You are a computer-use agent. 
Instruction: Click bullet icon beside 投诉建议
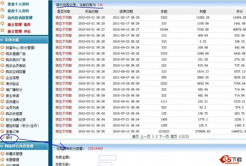[2, 101]
